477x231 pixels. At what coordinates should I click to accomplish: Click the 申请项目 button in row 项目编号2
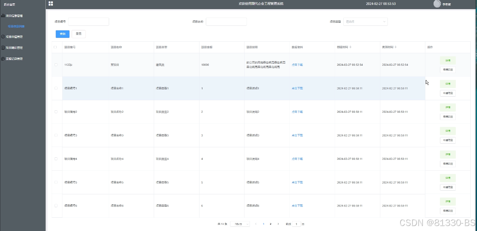[x=448, y=117]
